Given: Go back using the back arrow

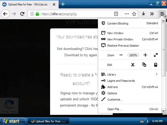Looking at the screenshot, I should point(5,14).
